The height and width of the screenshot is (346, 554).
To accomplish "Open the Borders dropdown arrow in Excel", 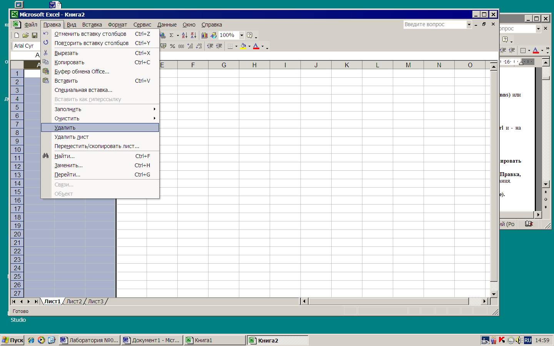I will [x=236, y=46].
